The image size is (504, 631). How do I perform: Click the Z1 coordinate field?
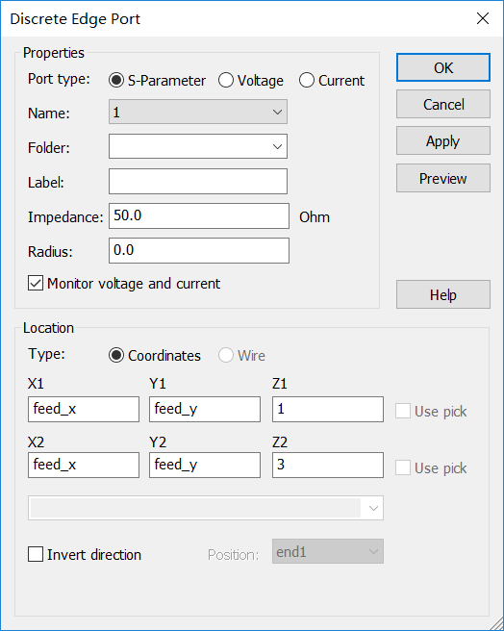click(x=328, y=409)
